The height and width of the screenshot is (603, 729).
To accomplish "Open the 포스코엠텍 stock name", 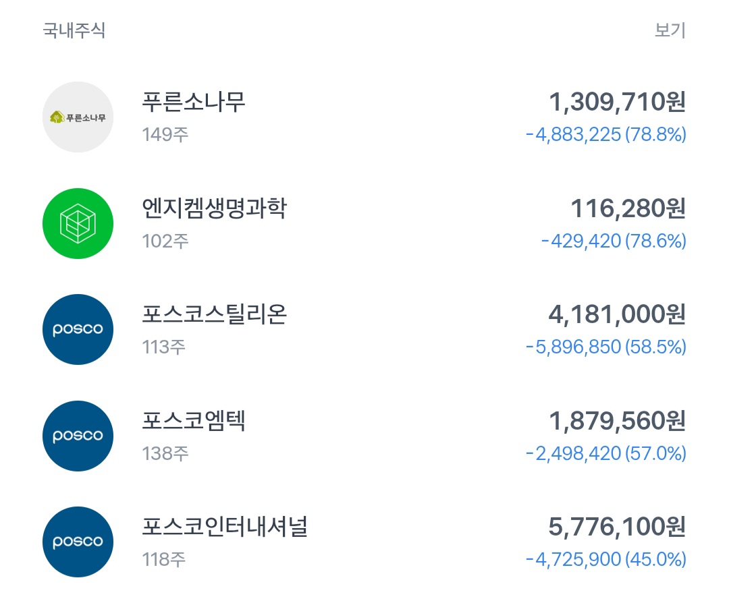I will pos(194,420).
